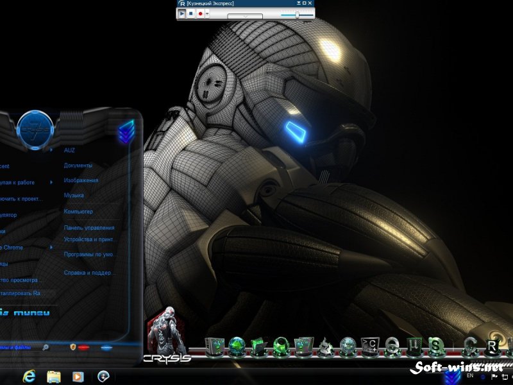Open Программы по умолчанию entry
Image resolution: width=513 pixels, height=385 pixels.
(x=88, y=254)
